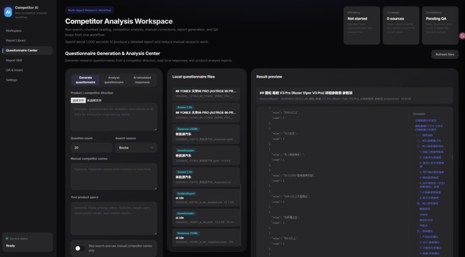Image resolution: width=465 pixels, height=257 pixels.
Task: Select Questionnaire Center in the sidebar
Action: click(x=27, y=50)
